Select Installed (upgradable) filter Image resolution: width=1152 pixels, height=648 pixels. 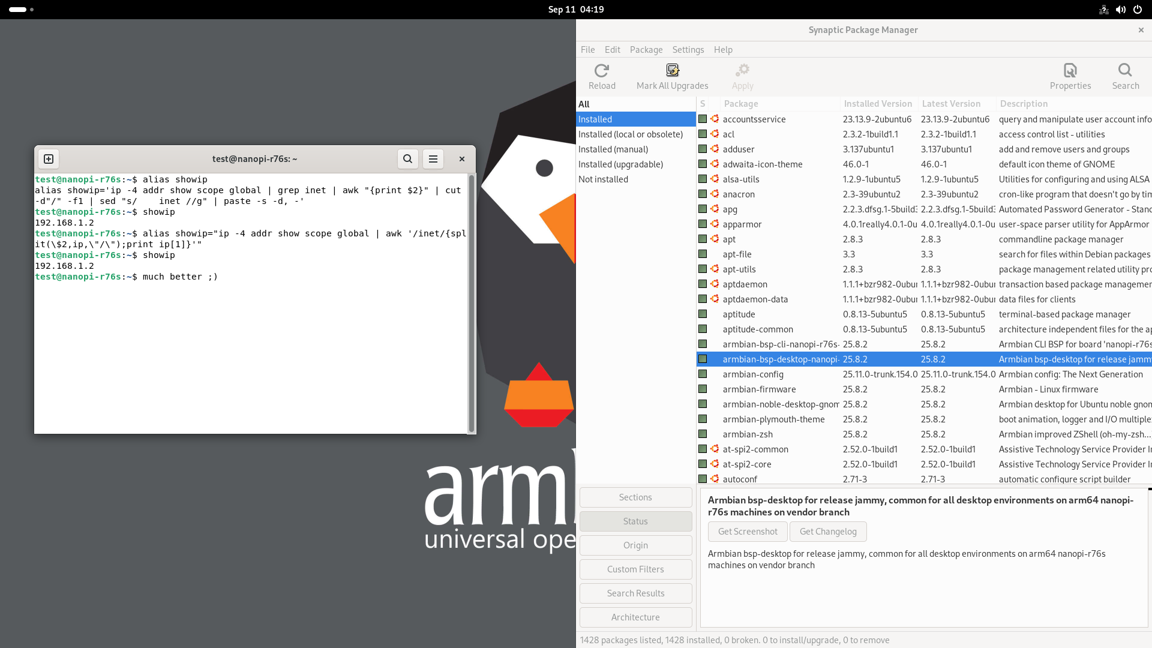635,164
